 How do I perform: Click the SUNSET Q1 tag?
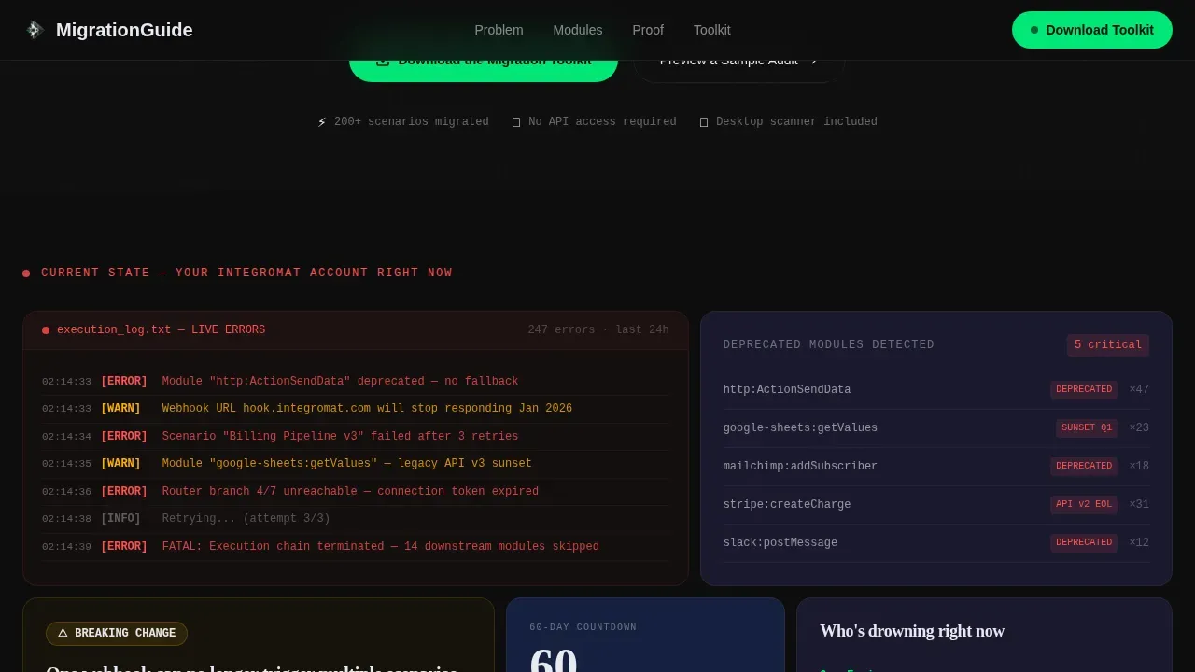pyautogui.click(x=1087, y=428)
